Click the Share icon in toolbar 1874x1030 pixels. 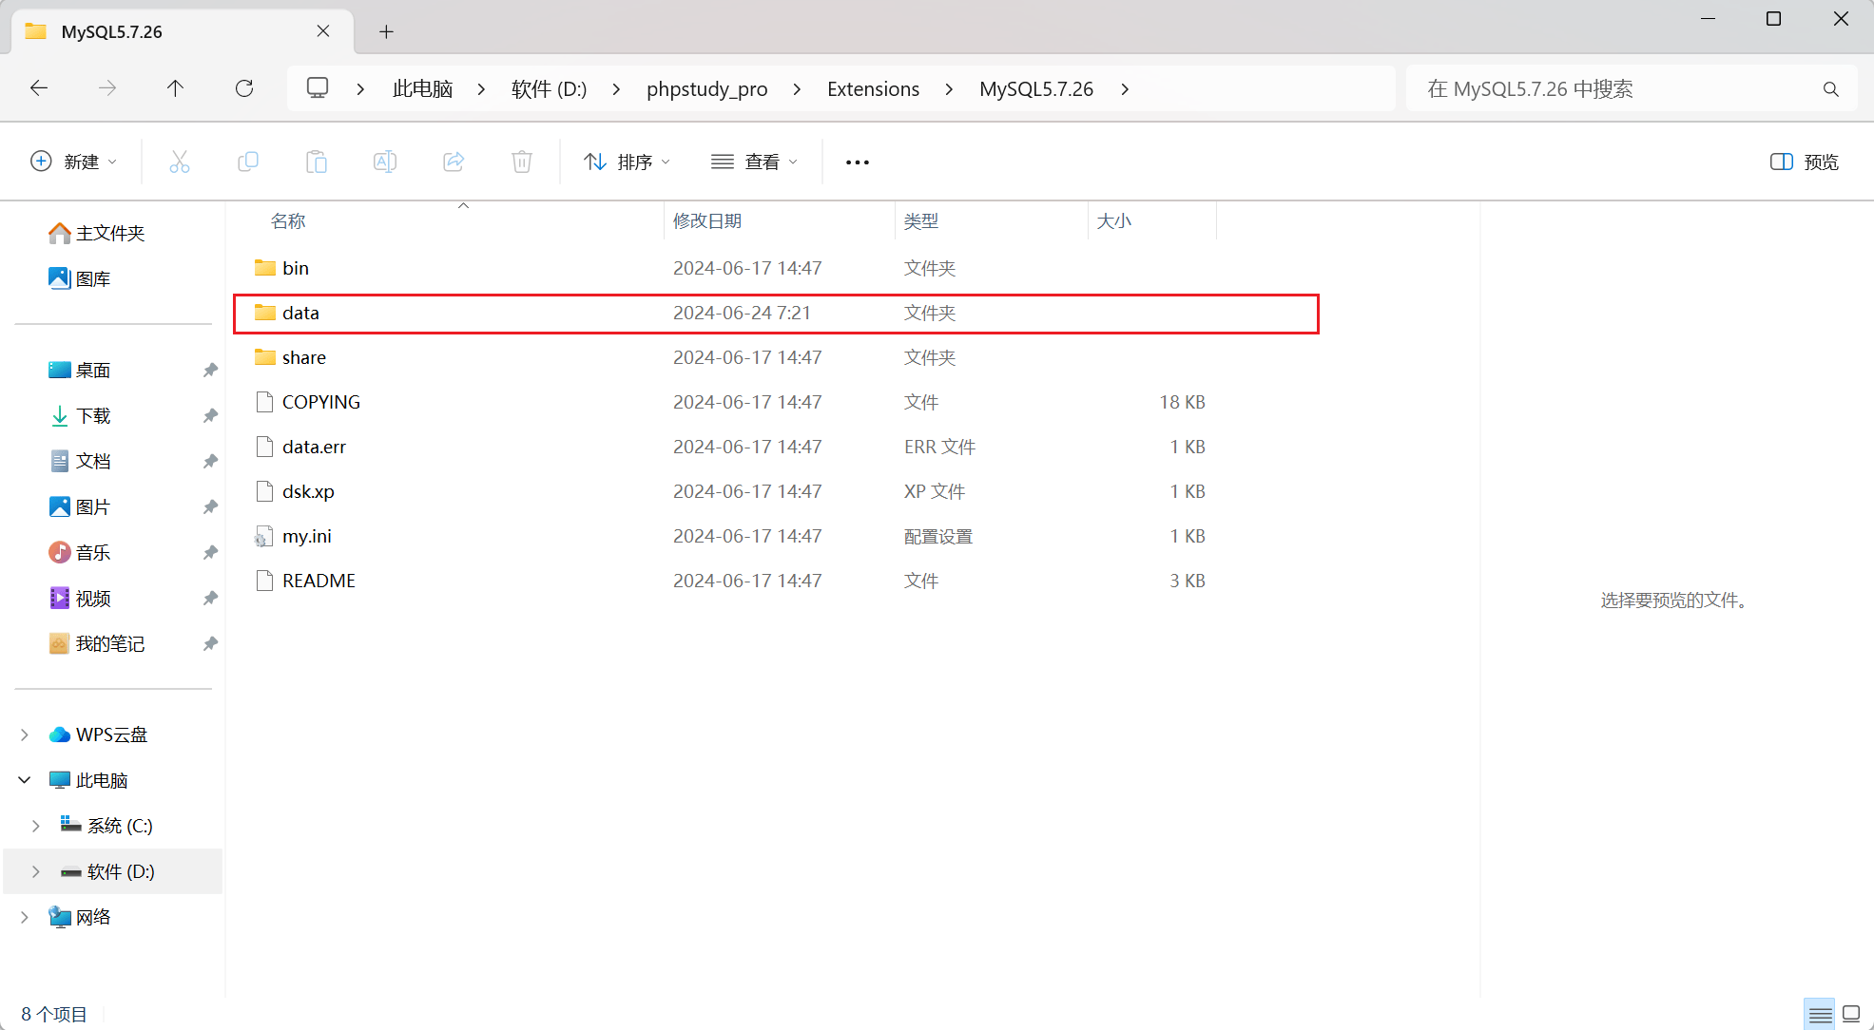click(x=454, y=162)
